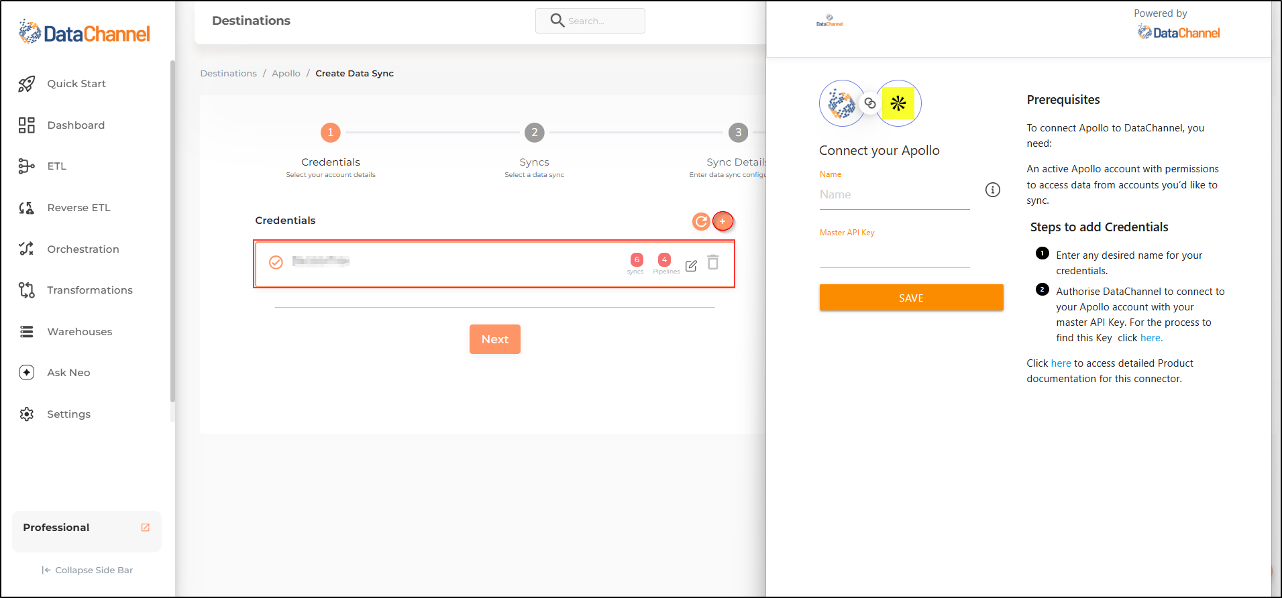Click the refresh credentials icon
1282x598 pixels.
click(701, 221)
